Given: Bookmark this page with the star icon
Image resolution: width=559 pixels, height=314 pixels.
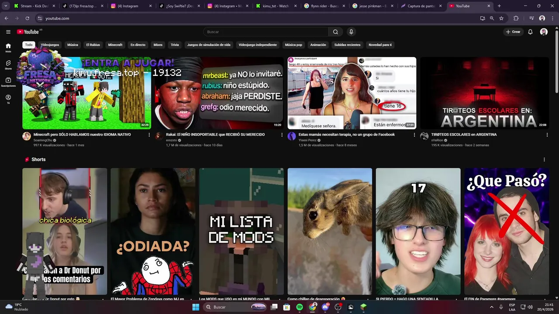Looking at the screenshot, I should [501, 18].
